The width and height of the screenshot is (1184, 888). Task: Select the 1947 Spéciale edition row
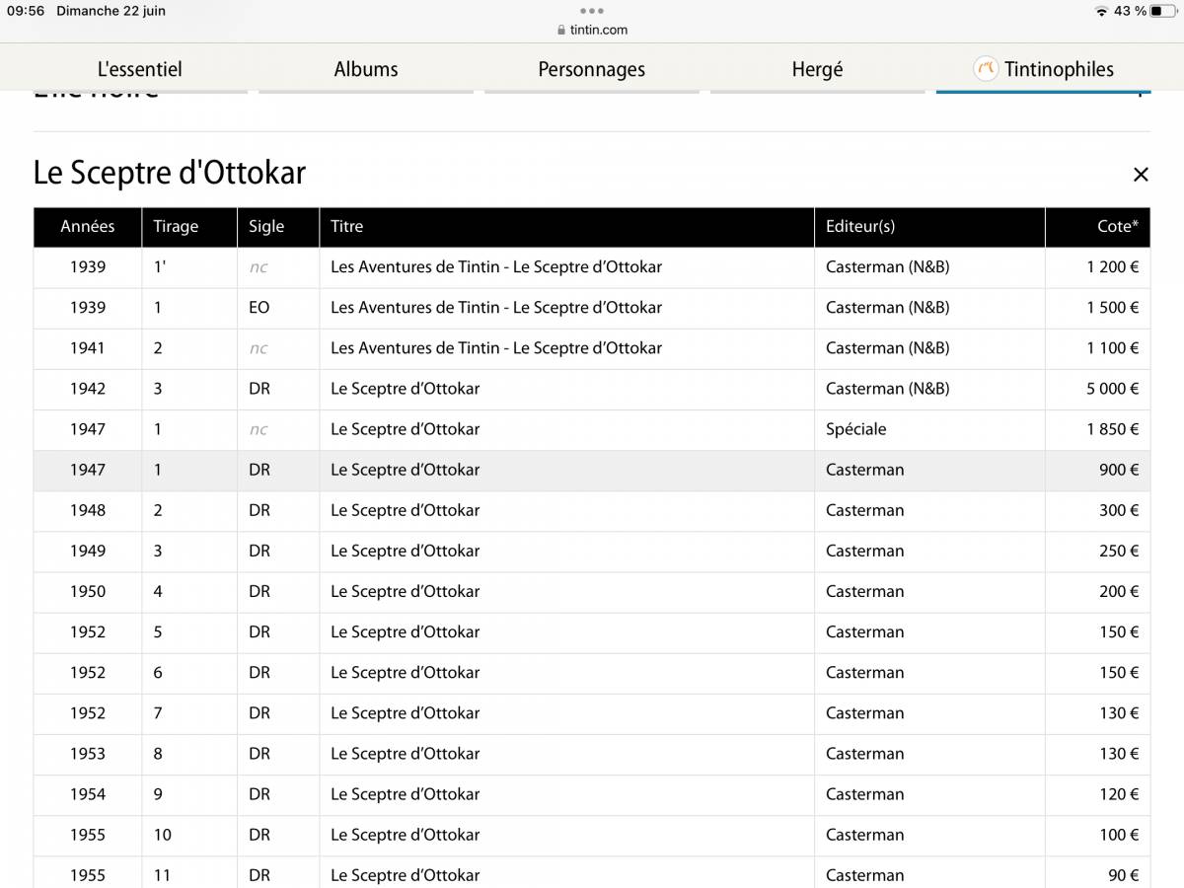coord(592,429)
